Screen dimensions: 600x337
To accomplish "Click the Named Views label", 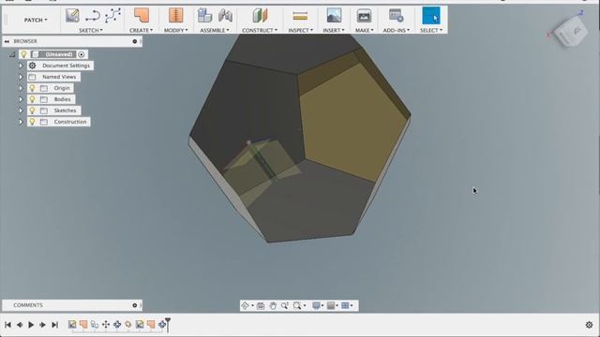I will (59, 77).
